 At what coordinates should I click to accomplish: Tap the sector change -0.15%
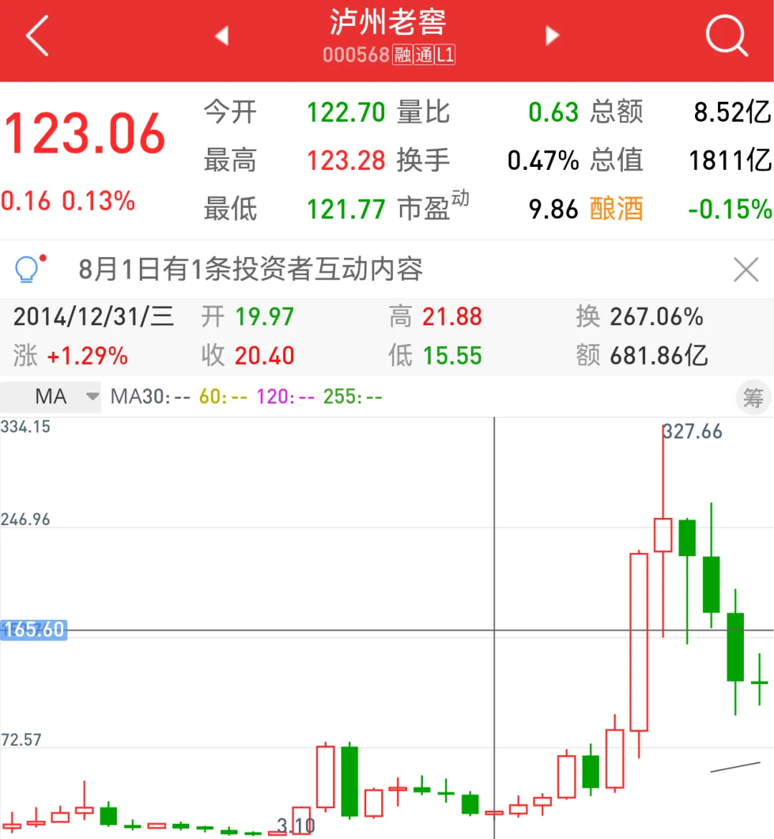pos(730,208)
